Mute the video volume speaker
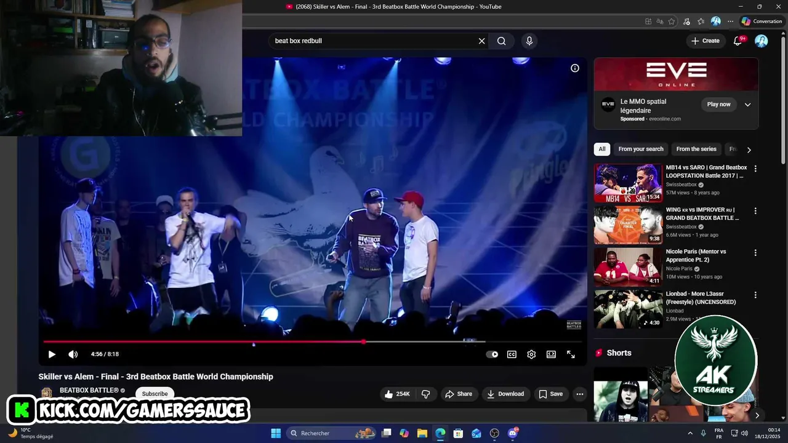The image size is (788, 443). [x=73, y=354]
